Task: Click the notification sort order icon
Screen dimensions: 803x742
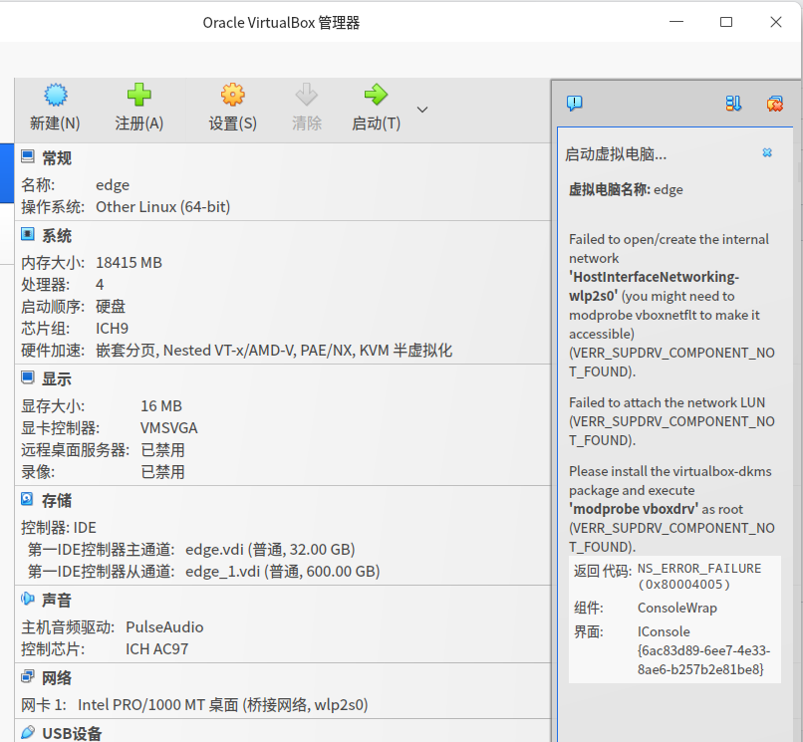Action: (733, 104)
